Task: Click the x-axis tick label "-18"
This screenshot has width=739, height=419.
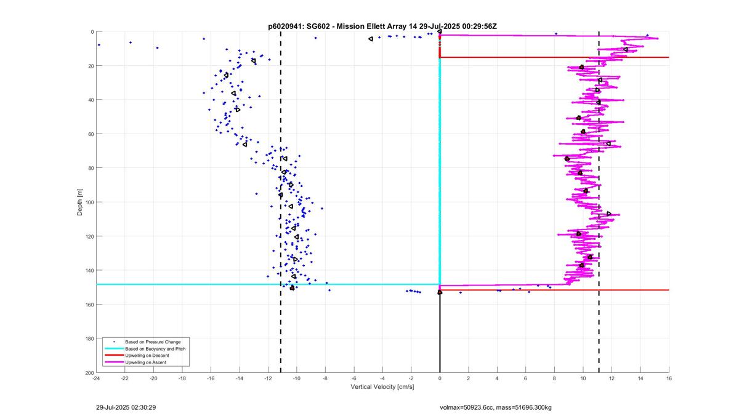Action: coord(182,378)
